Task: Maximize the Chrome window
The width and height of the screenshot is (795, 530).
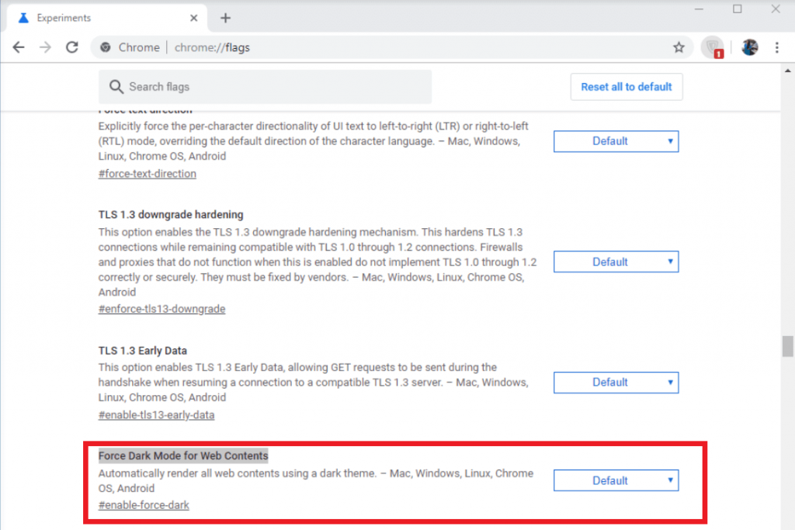Action: coord(738,9)
